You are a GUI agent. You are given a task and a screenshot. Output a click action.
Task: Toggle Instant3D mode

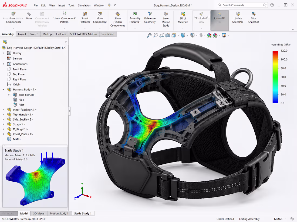[x=220, y=20]
